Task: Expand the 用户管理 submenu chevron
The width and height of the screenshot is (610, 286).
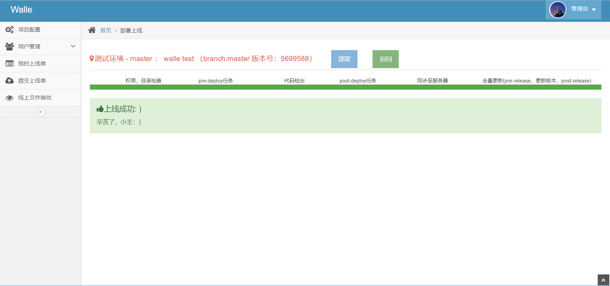Action: [73, 46]
